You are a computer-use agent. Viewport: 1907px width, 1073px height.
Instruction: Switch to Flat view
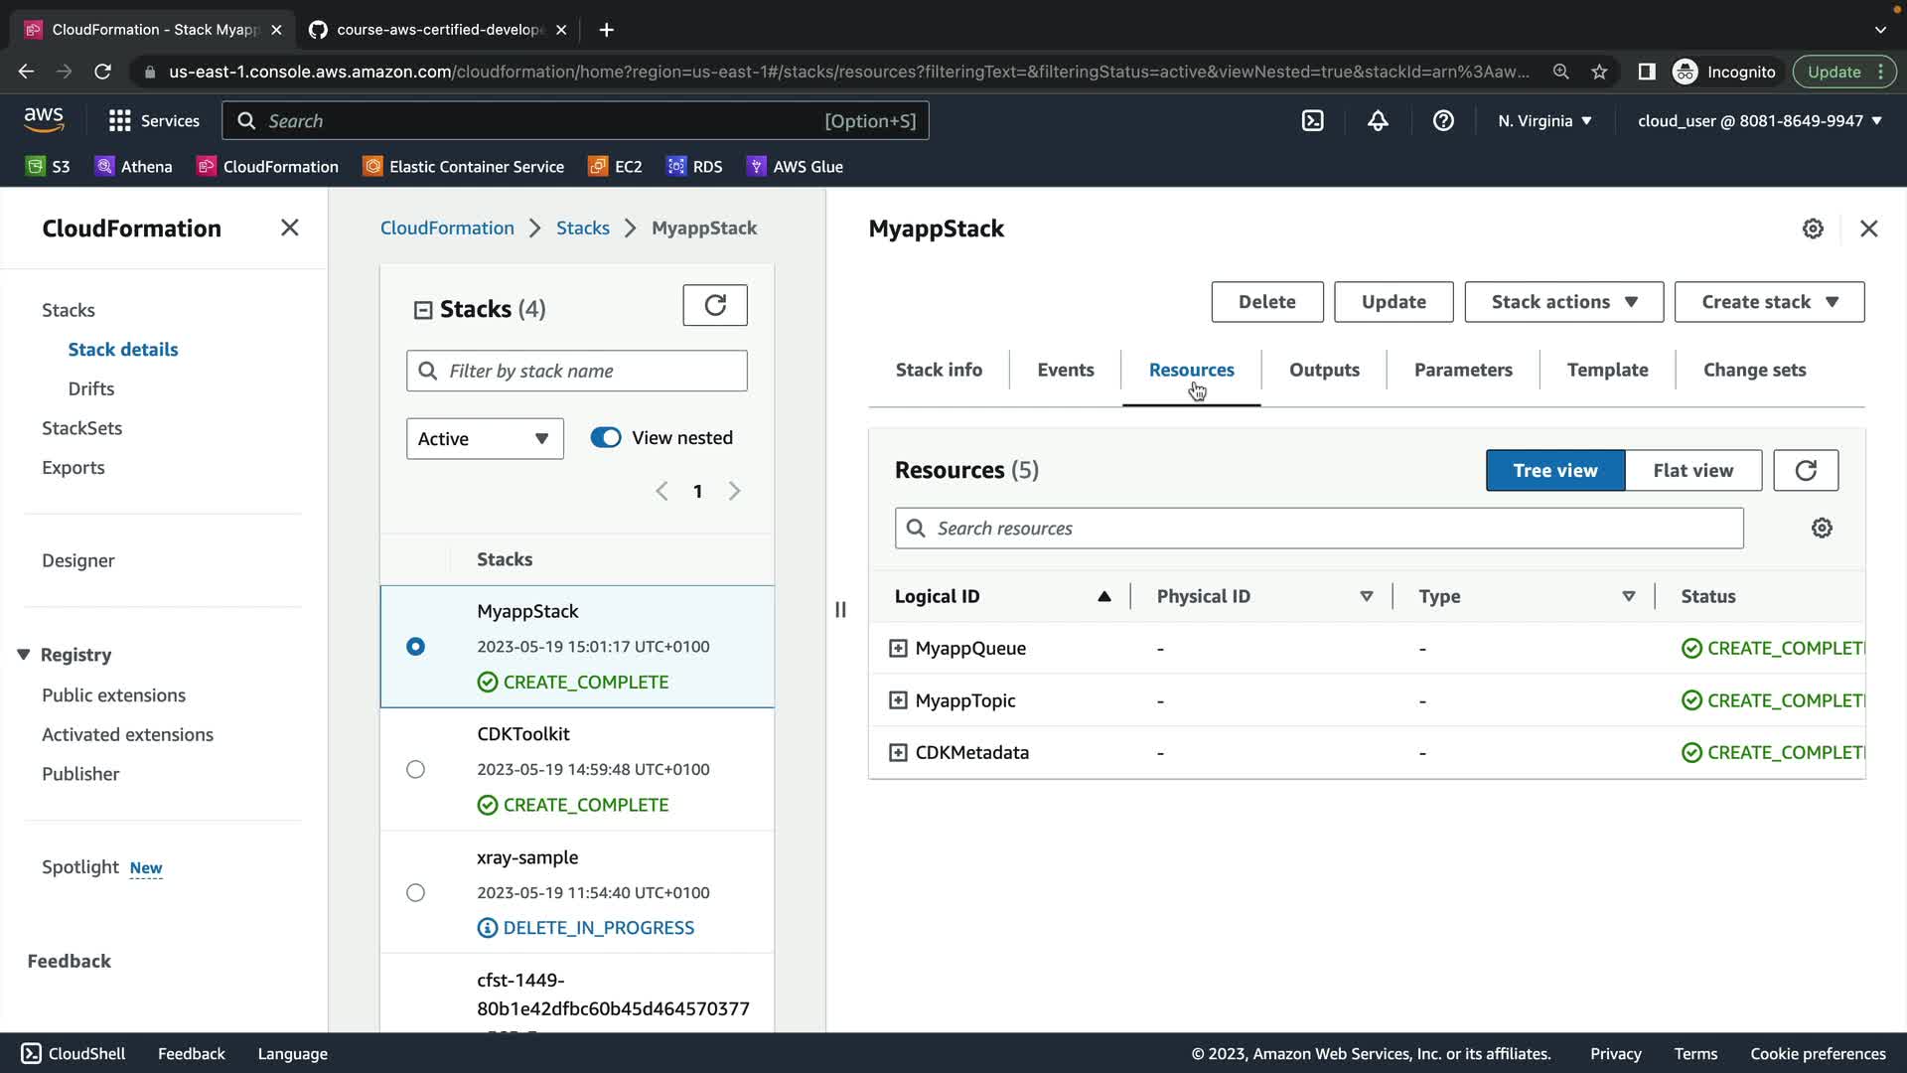click(1692, 471)
